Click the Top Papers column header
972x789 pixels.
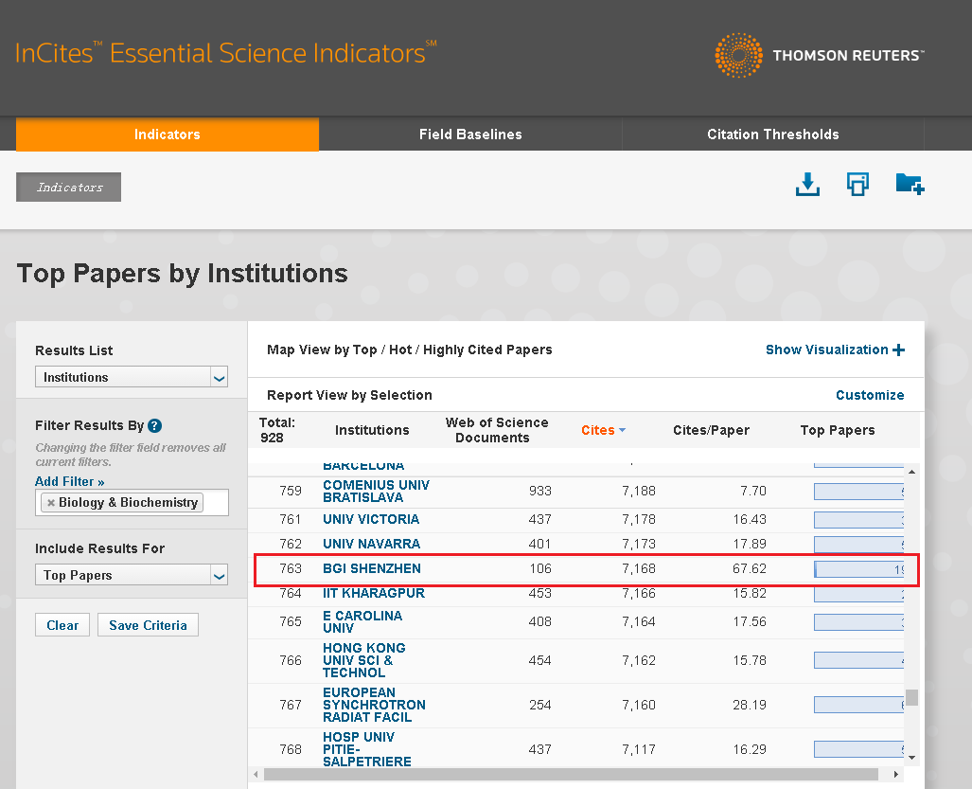pyautogui.click(x=838, y=430)
